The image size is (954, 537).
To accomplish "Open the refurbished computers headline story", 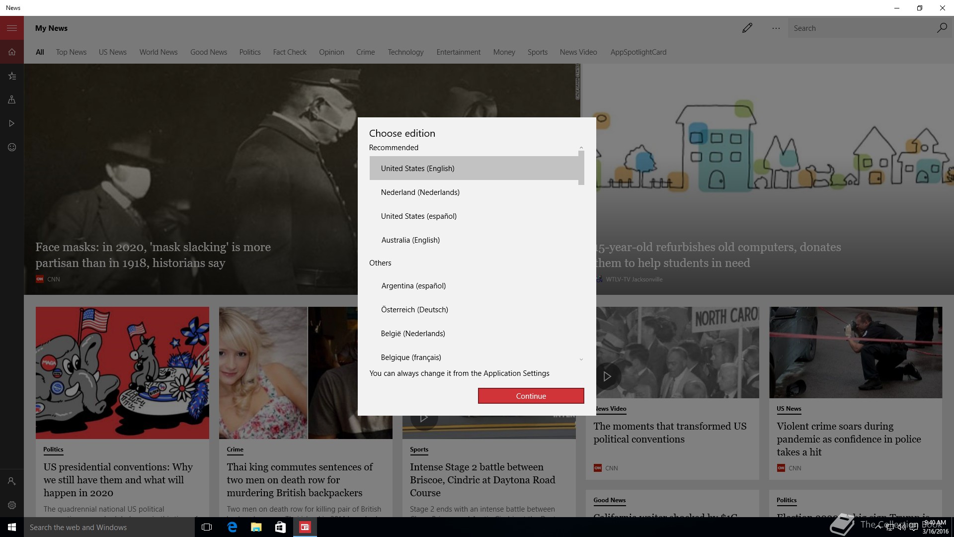I will (x=718, y=255).
